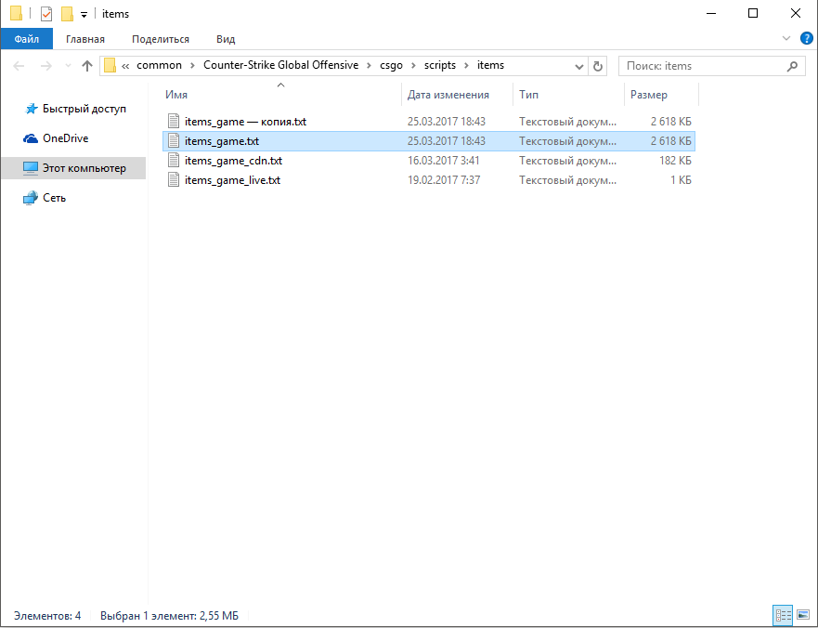Go forward with the right arrow
Viewport: 818px width, 628px height.
click(45, 66)
